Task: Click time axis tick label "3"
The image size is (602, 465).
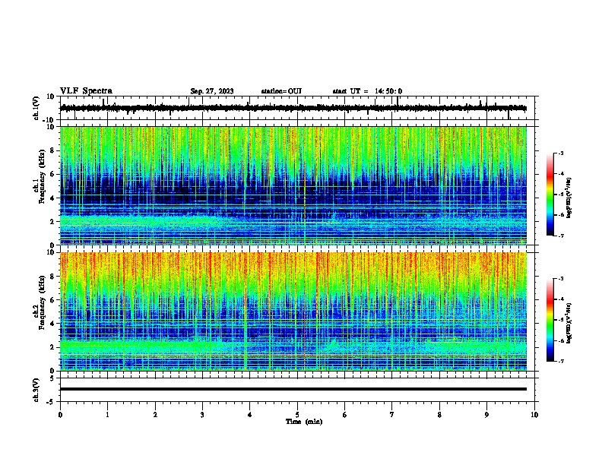Action: point(202,415)
